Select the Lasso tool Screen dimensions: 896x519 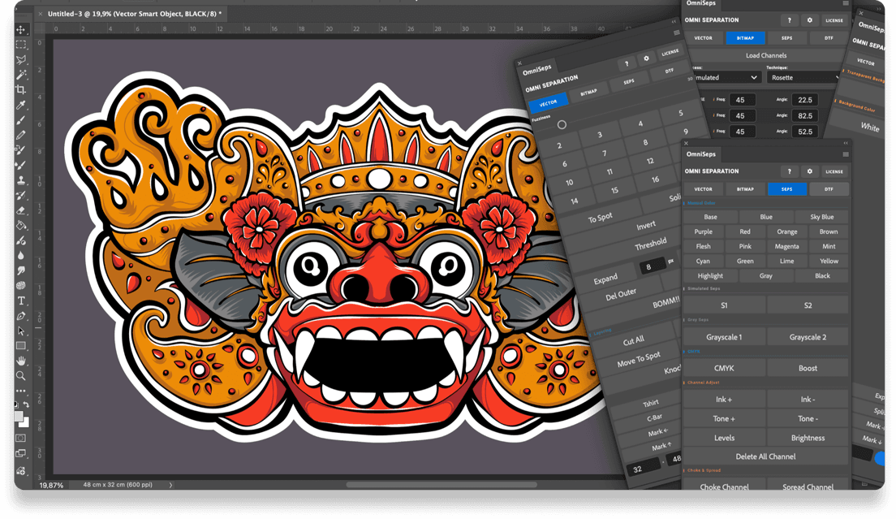click(21, 59)
